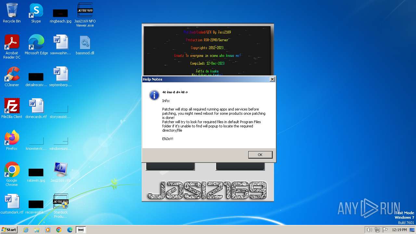This screenshot has width=416, height=234.
Task: Launch Microsoft Edge desktop shortcut
Action: coord(36,45)
